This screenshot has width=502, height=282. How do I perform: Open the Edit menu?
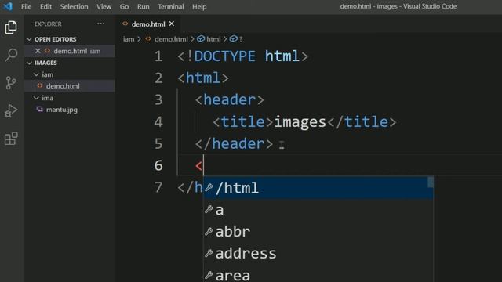45,6
